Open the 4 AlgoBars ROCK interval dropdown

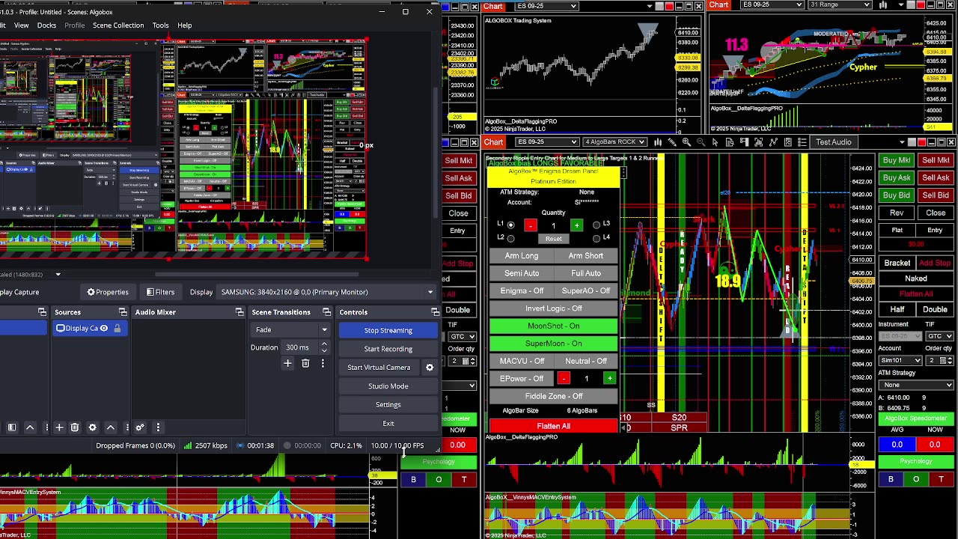pyautogui.click(x=615, y=142)
